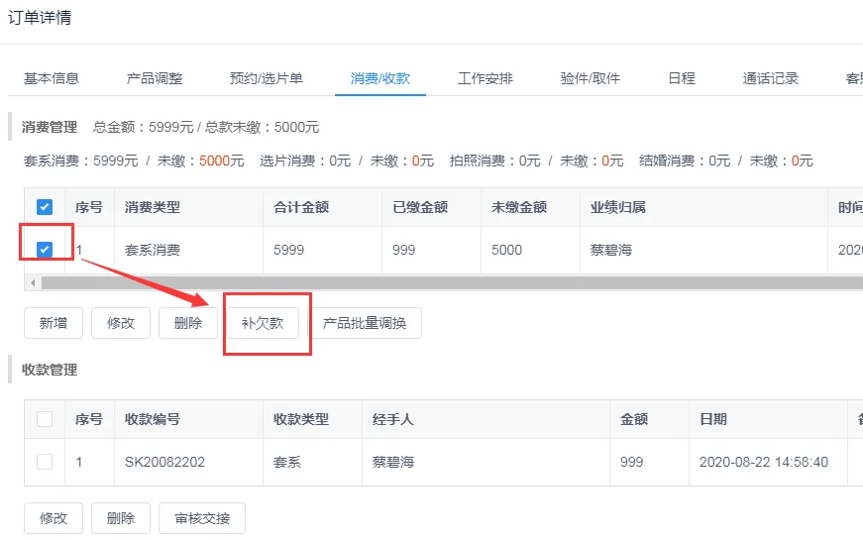Click the 新增 button under consumption table
863x541 pixels.
click(x=54, y=323)
